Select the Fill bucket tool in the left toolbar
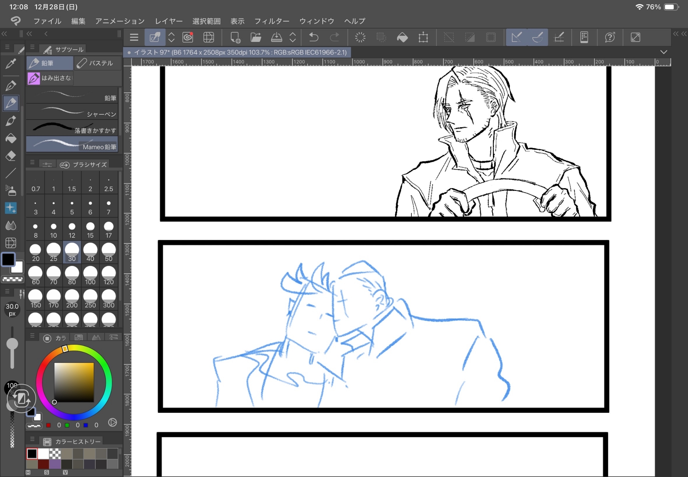 pos(11,138)
